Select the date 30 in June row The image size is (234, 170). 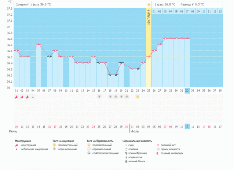click(x=126, y=126)
